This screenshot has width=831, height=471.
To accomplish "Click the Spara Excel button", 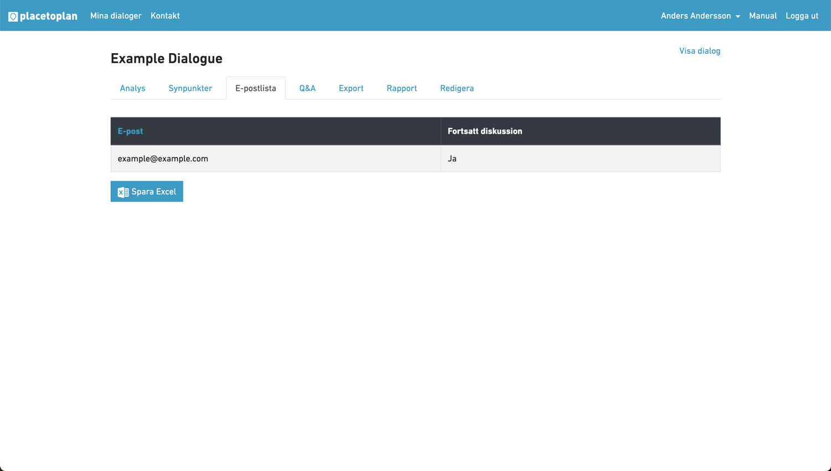I will [146, 191].
